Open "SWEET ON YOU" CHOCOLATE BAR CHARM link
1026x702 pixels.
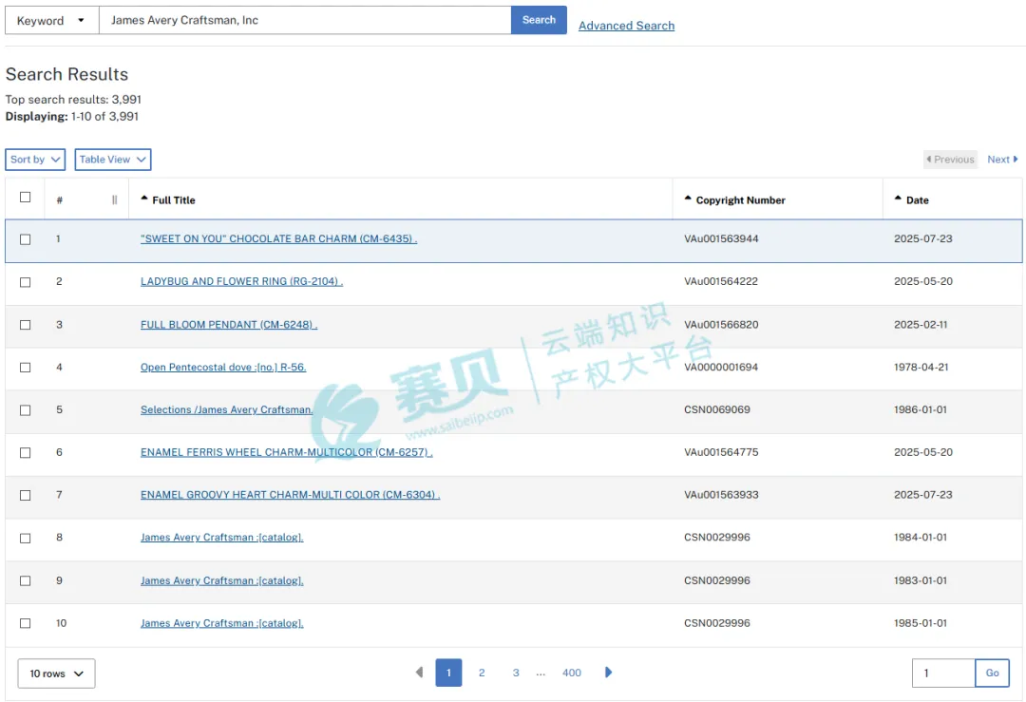(278, 238)
